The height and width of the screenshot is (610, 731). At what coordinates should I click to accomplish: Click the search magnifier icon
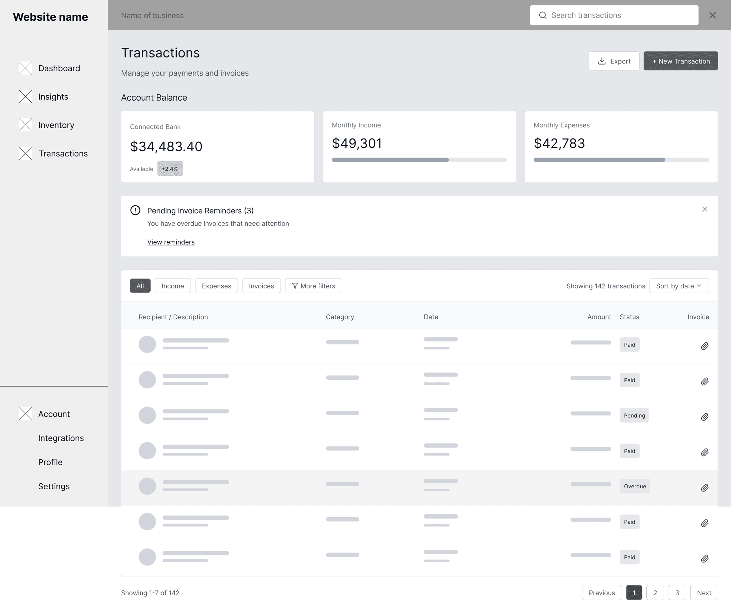point(543,15)
